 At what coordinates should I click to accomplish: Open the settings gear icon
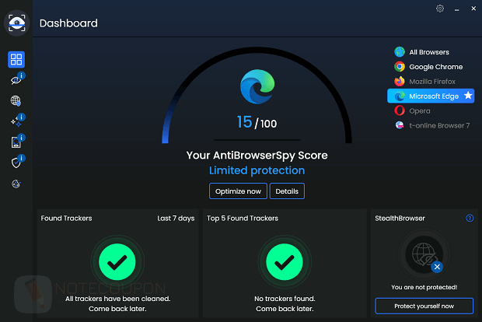[x=440, y=9]
